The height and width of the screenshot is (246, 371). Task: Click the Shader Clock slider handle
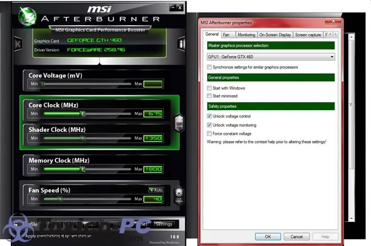click(83, 138)
